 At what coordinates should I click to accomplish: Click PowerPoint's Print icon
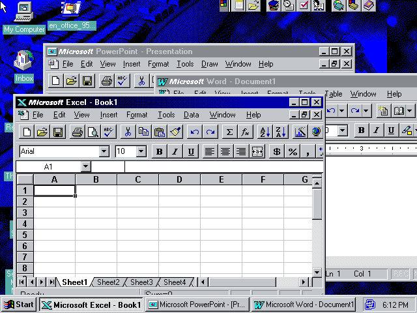tap(107, 81)
